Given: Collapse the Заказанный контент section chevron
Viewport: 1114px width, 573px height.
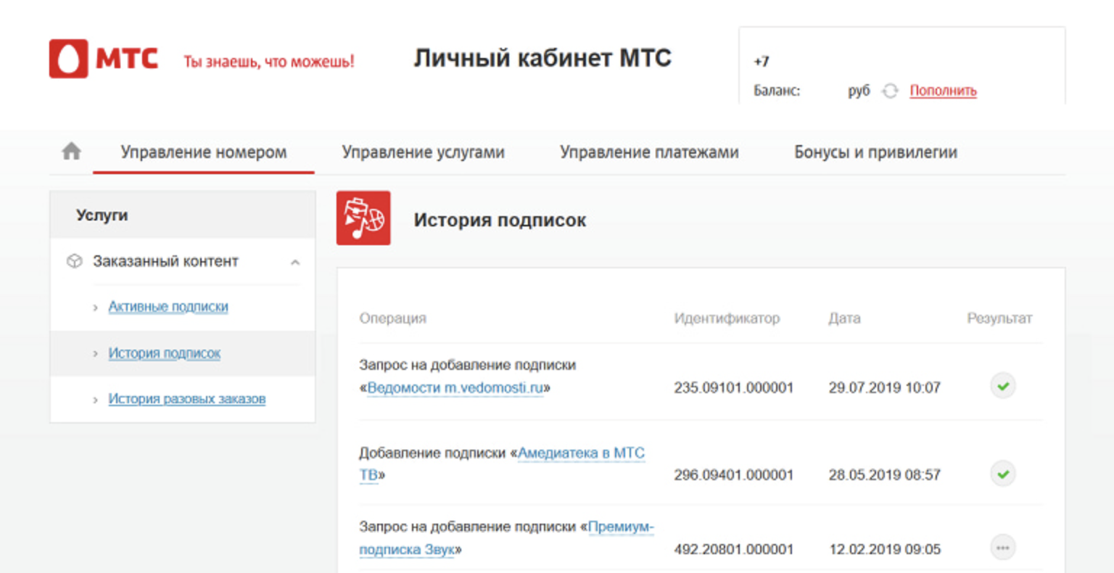Looking at the screenshot, I should pyautogui.click(x=295, y=263).
